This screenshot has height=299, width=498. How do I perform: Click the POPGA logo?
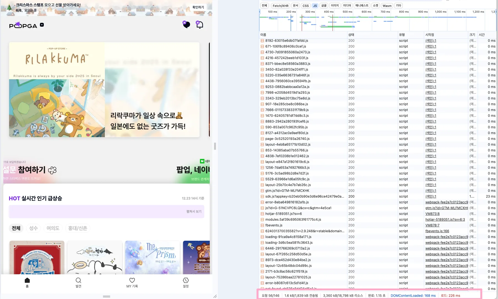coord(23,25)
